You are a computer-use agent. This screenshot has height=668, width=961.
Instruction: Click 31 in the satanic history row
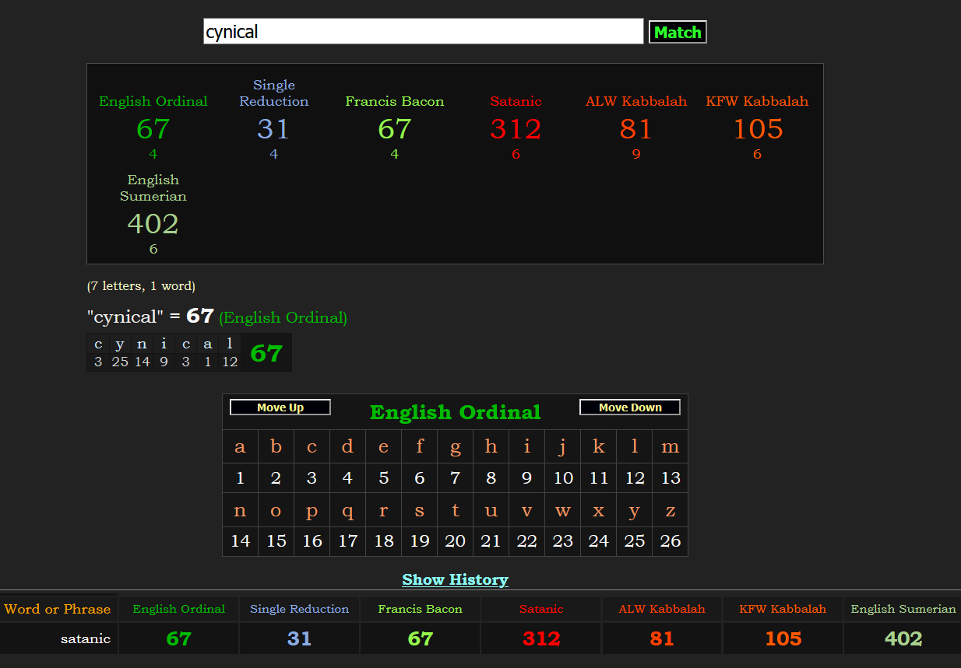coord(299,638)
